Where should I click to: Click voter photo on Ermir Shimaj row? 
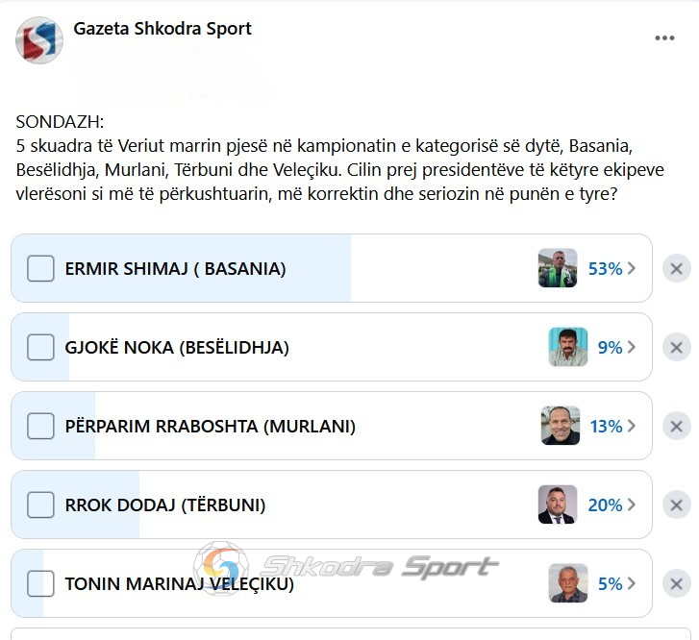coord(558,268)
